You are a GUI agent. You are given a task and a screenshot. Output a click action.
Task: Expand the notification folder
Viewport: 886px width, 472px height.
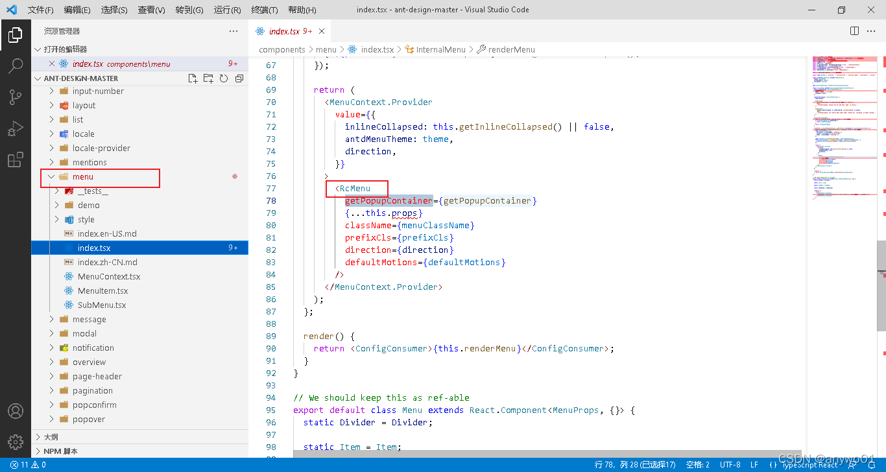[139, 348]
